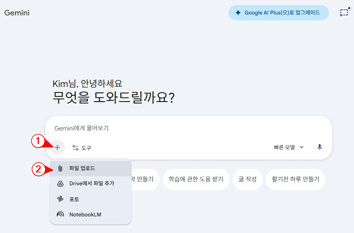Click the 활기찬 하루 만들기 chip
This screenshot has width=354, height=233.
[x=295, y=179]
